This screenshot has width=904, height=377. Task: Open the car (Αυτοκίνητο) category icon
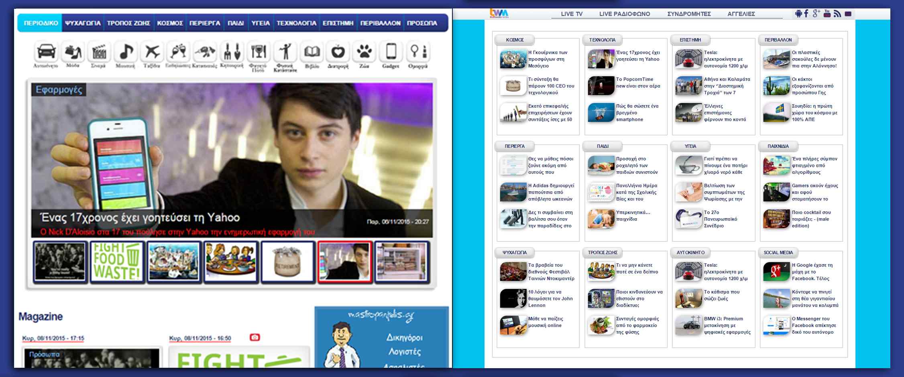[x=46, y=52]
